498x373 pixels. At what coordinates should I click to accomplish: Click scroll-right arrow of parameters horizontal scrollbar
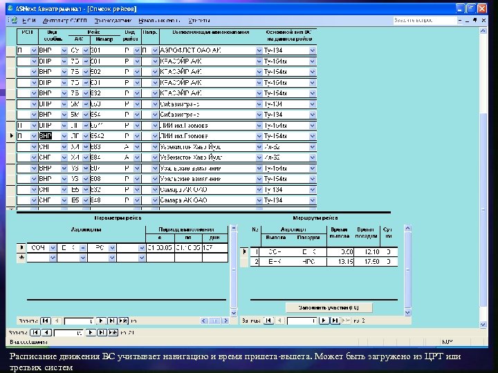coord(225,321)
